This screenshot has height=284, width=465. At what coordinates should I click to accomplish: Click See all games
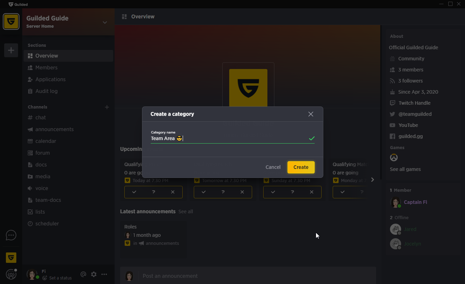click(x=405, y=169)
